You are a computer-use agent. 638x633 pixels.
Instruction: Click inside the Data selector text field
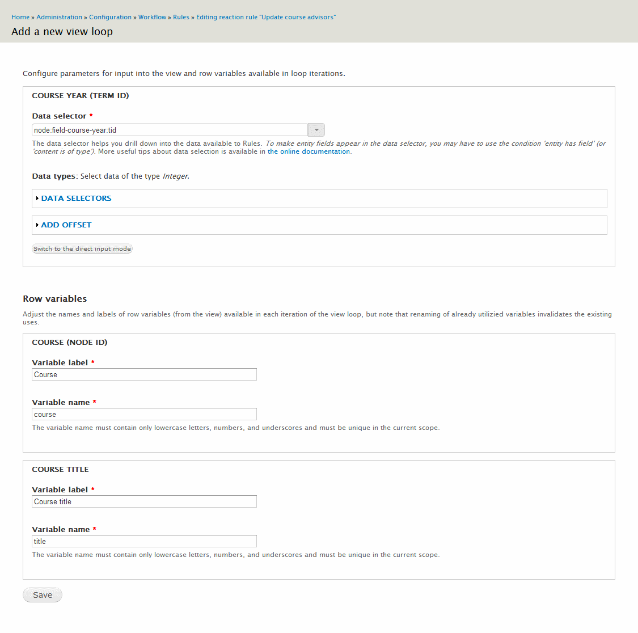pyautogui.click(x=170, y=129)
